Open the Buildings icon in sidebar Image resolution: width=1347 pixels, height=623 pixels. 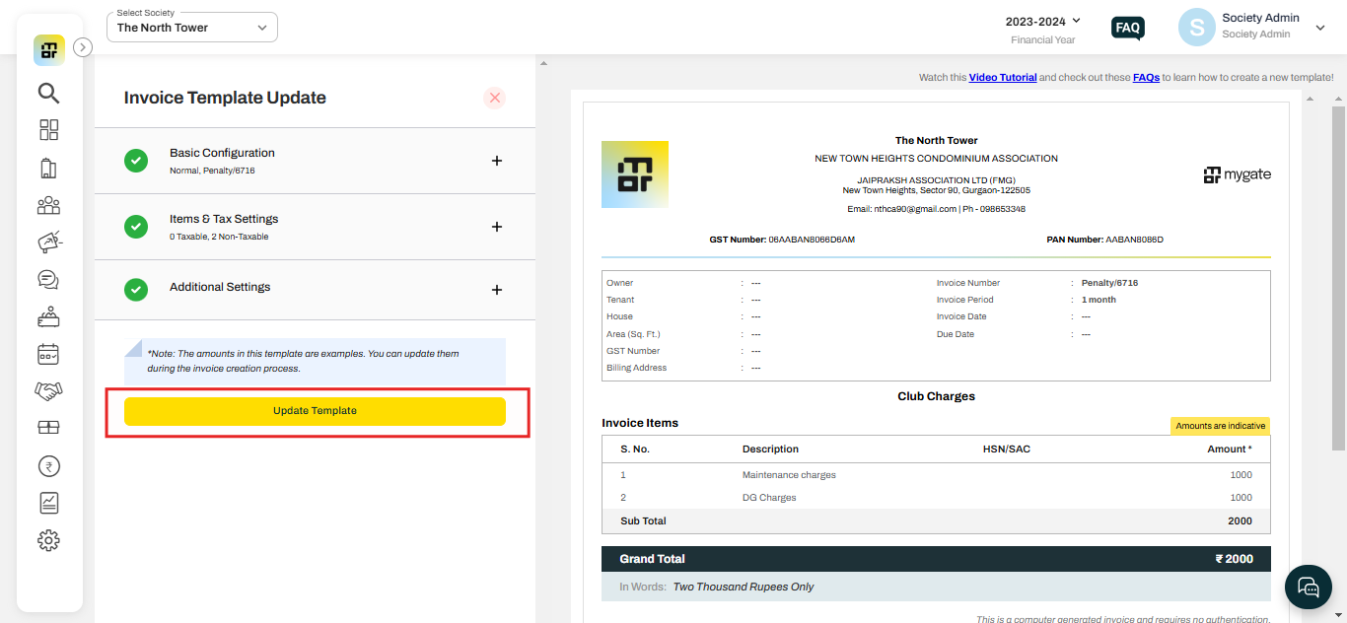(x=48, y=168)
